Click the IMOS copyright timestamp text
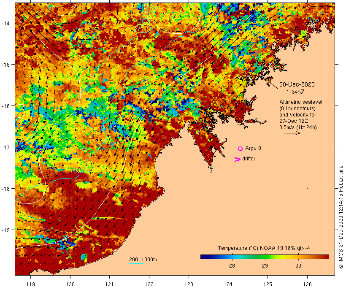Image resolution: width=346 pixels, height=287 pixels. 341,217
